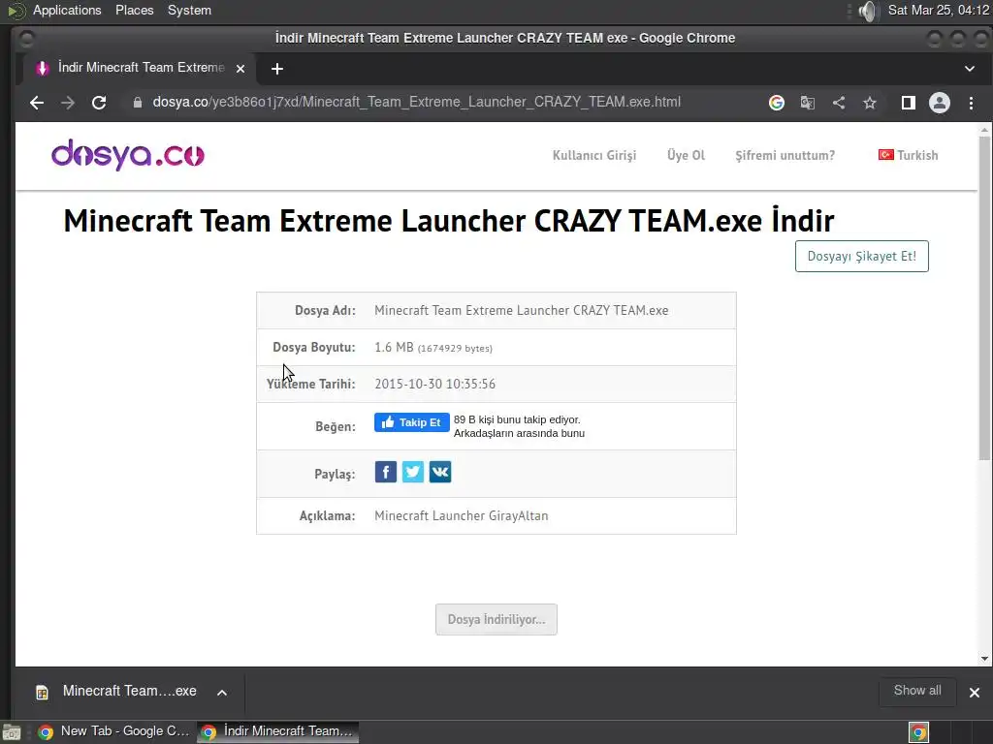Open Üye Ol signup link

click(686, 156)
